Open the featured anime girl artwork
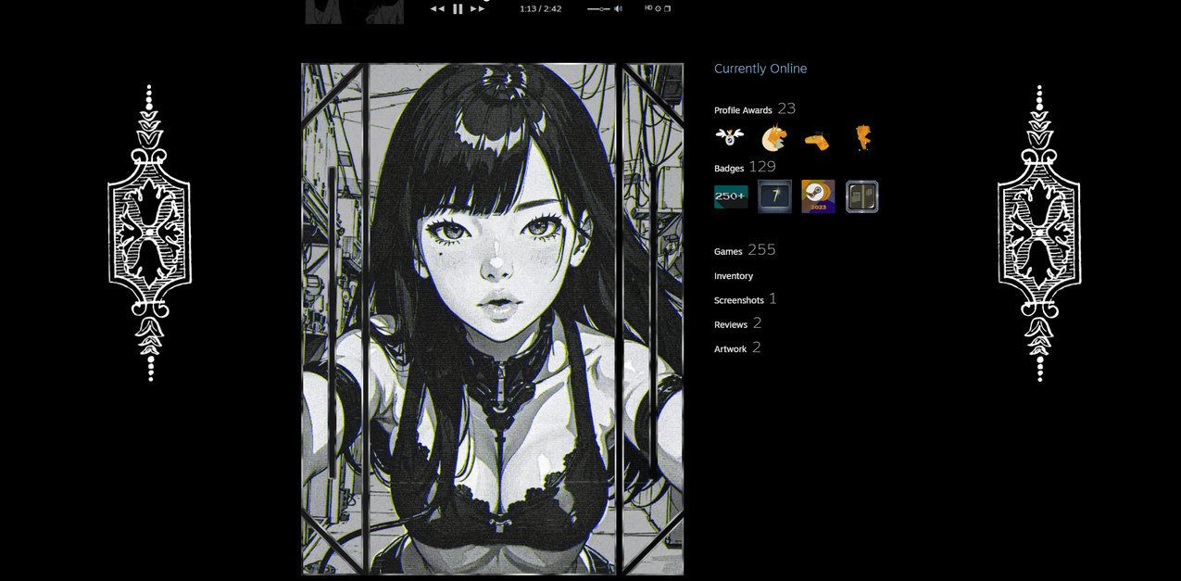1181x581 pixels. click(492, 319)
